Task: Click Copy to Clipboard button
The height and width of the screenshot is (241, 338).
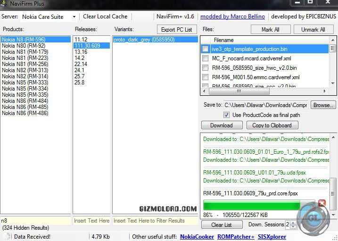Action: [x=272, y=125]
